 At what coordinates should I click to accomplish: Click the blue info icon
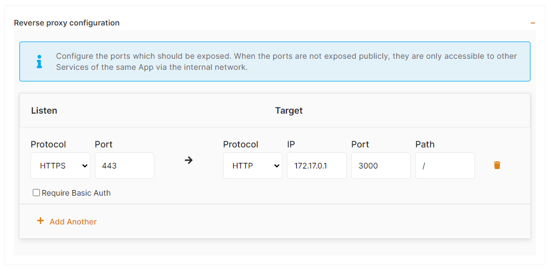[x=39, y=62]
